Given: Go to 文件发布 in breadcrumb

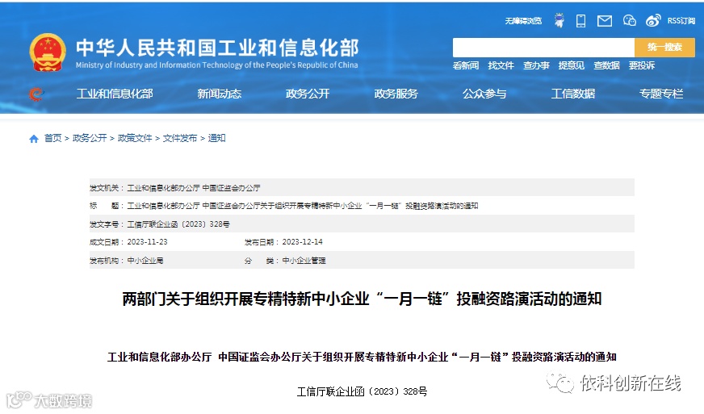Looking at the screenshot, I should (179, 138).
